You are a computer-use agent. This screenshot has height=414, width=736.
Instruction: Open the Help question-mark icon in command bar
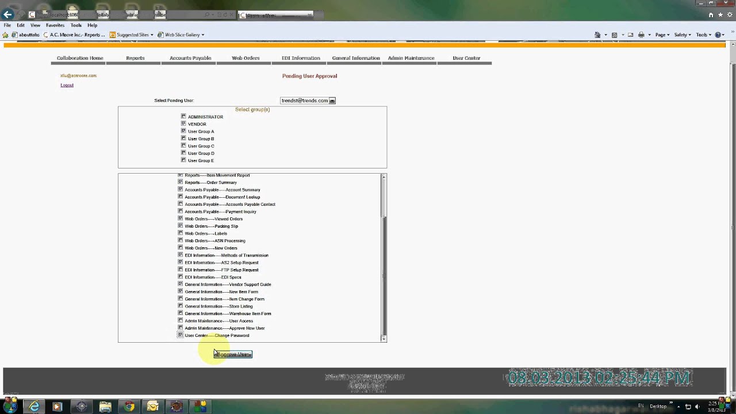tap(718, 34)
